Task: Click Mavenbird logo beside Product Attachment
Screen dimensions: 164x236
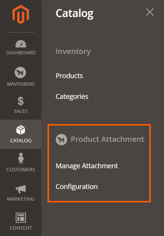Action: pyautogui.click(x=61, y=139)
